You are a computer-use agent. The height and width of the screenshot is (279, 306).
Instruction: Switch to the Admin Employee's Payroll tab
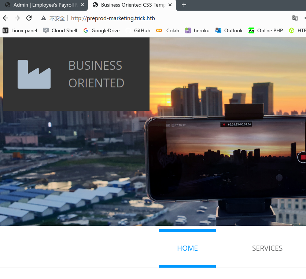tap(44, 5)
